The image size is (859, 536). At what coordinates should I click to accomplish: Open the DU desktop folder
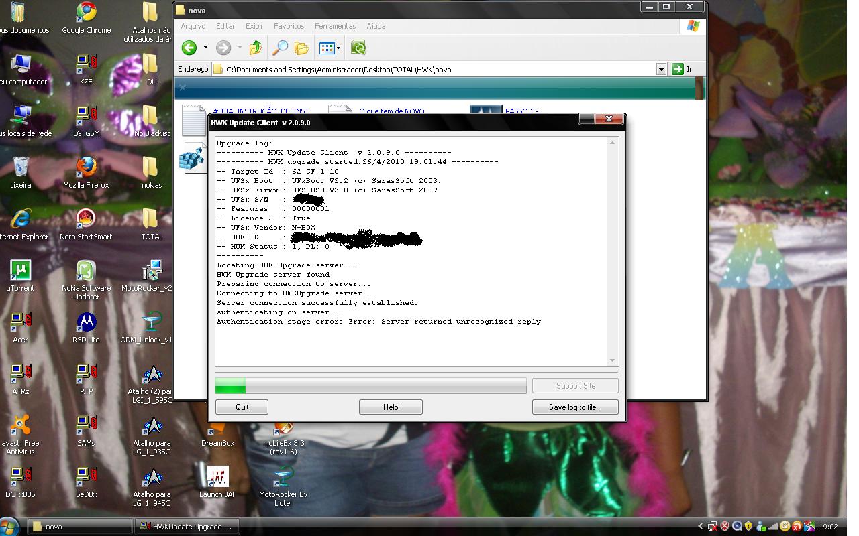pos(152,69)
